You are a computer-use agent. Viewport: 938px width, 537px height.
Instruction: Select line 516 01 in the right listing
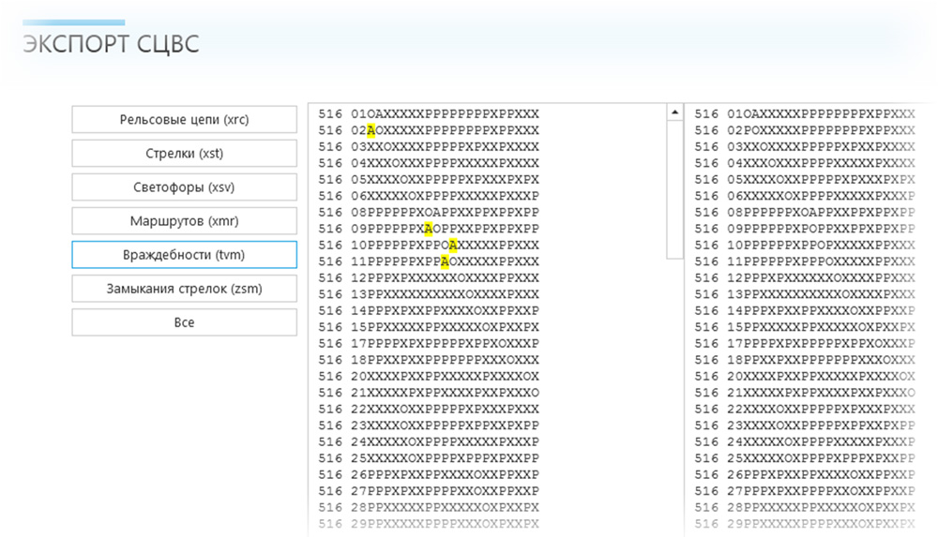(x=805, y=113)
